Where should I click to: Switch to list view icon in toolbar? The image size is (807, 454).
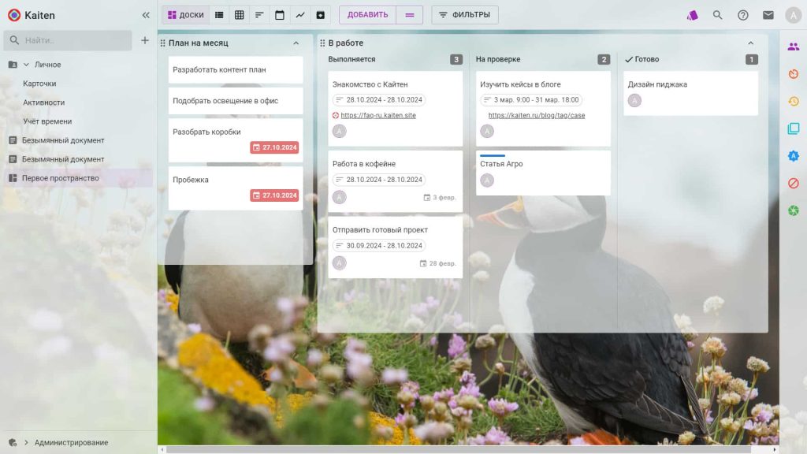[x=219, y=15]
